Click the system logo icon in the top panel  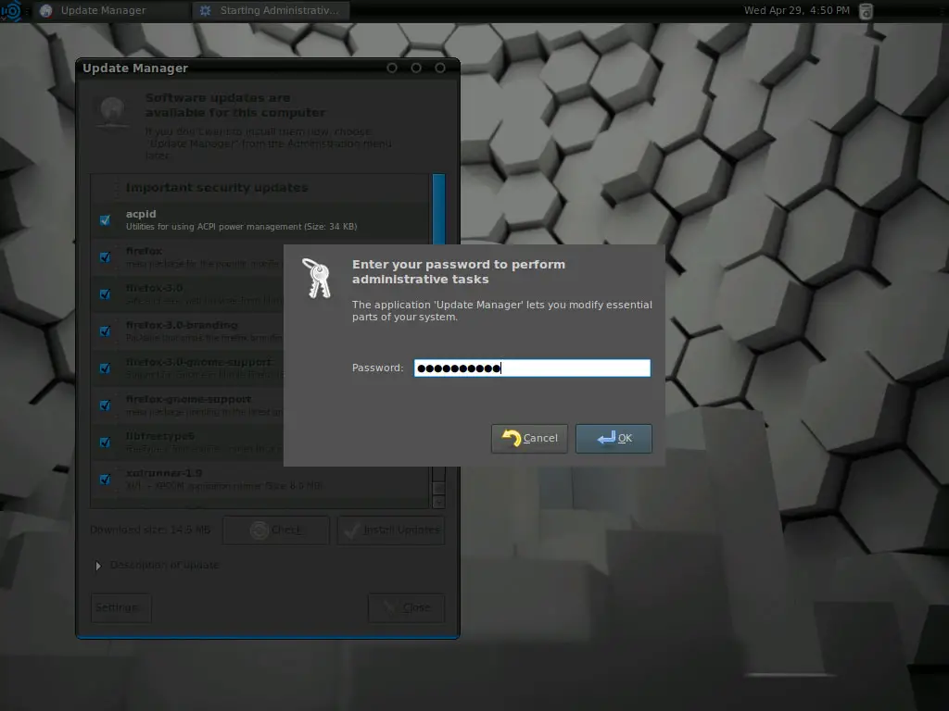click(11, 10)
